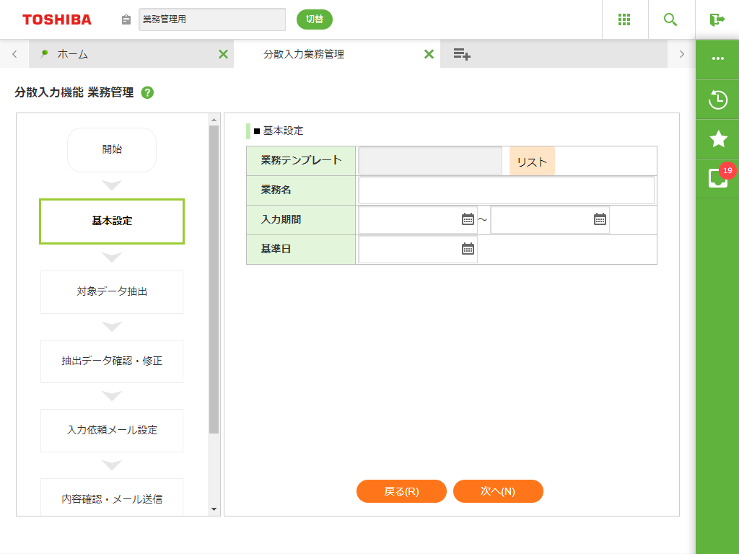Open notifications inbox with 19 badge
739x554 pixels.
(717, 178)
